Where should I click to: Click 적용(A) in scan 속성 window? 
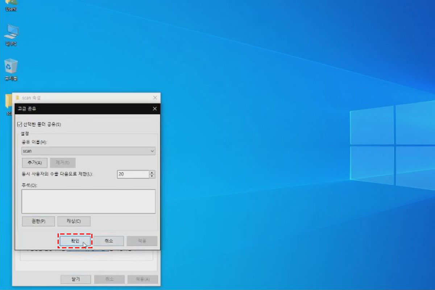click(142, 279)
